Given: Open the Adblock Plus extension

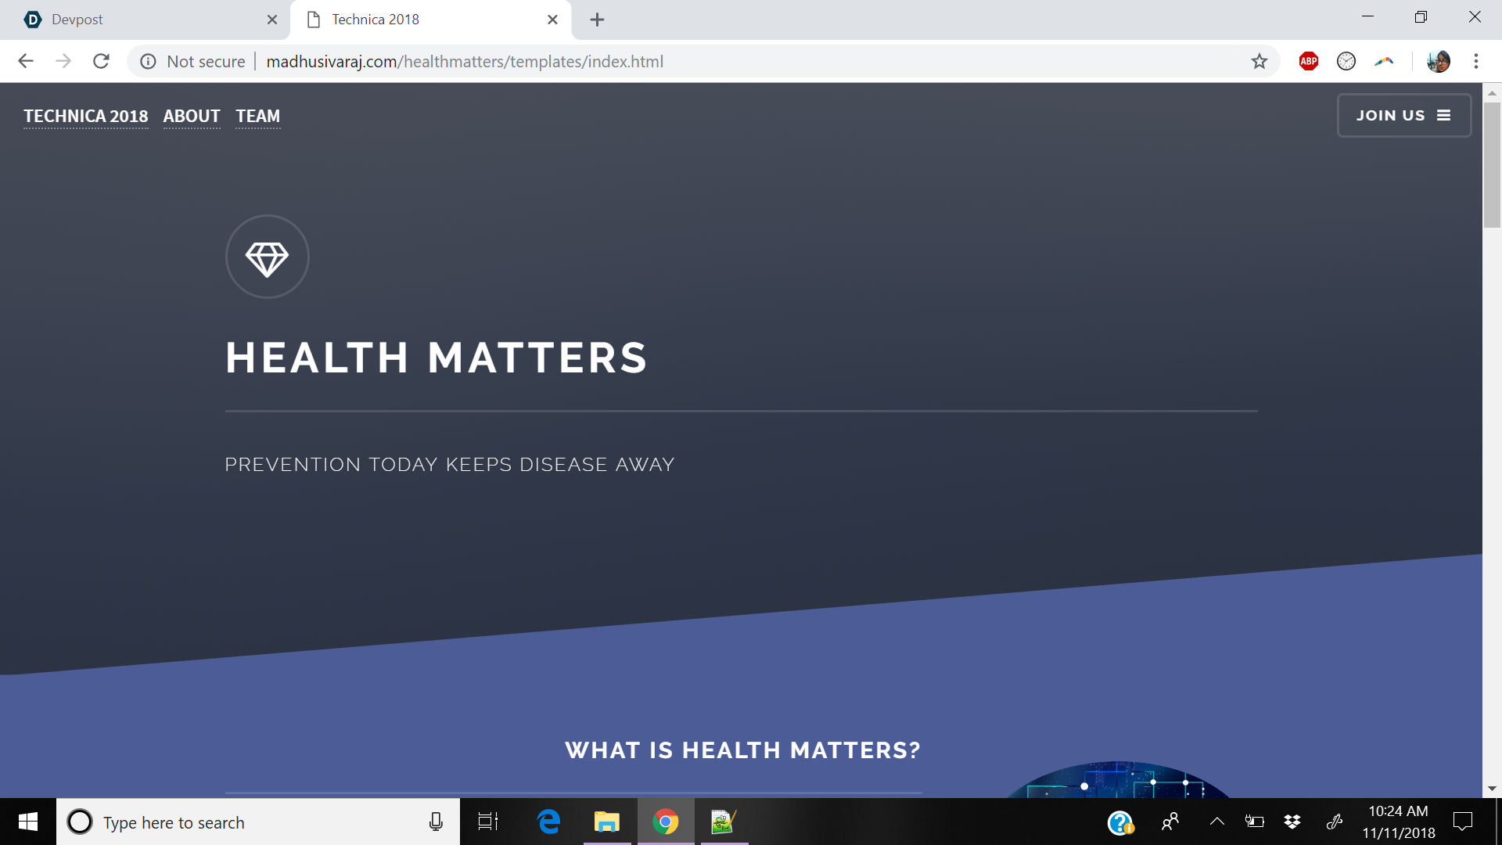Looking at the screenshot, I should pos(1309,61).
